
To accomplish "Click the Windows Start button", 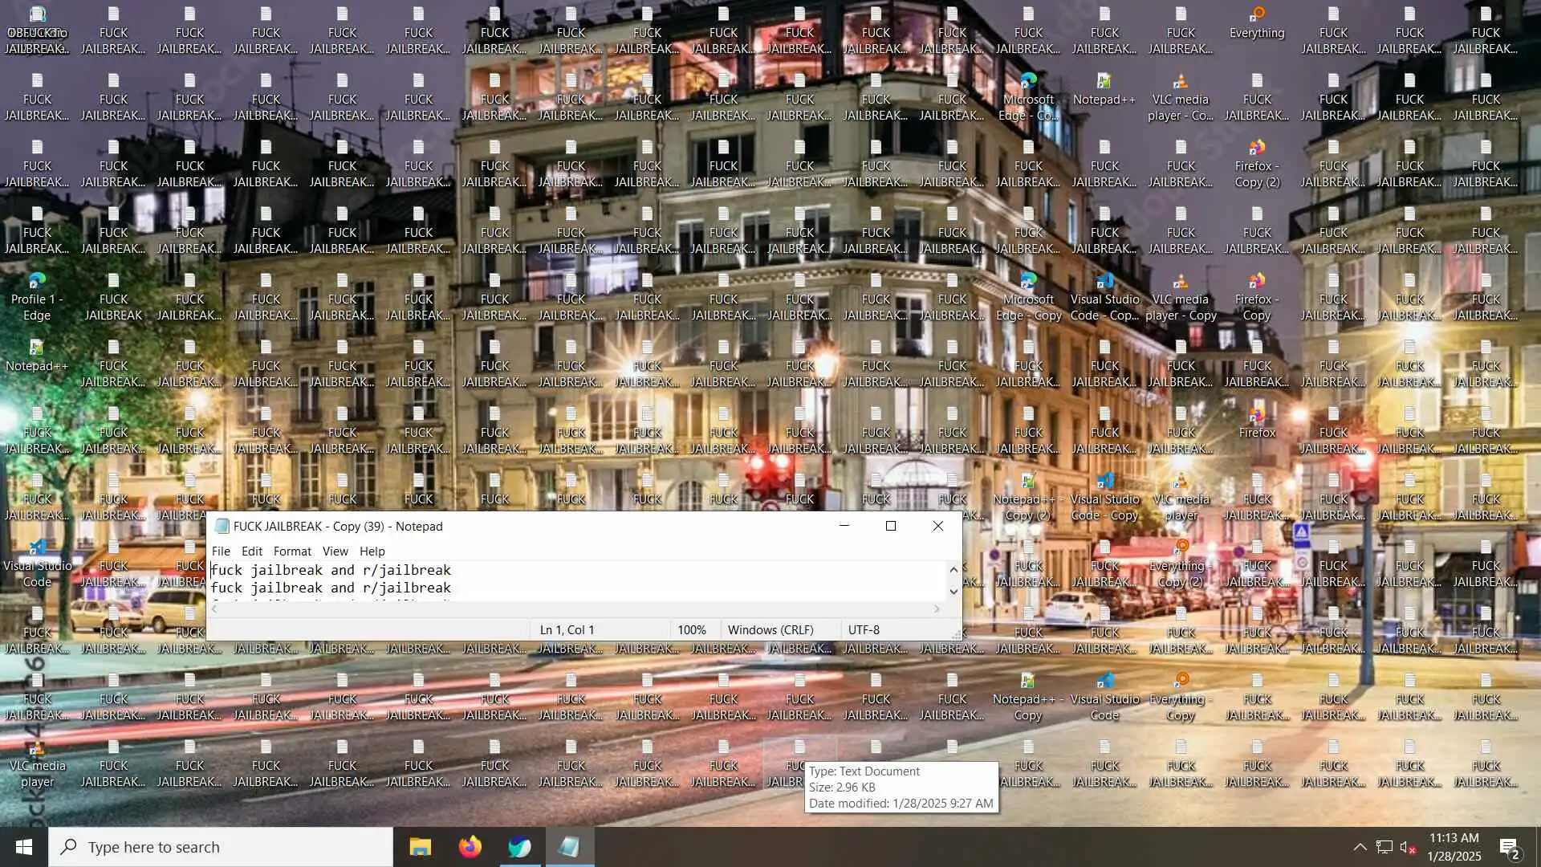I will click(x=24, y=847).
